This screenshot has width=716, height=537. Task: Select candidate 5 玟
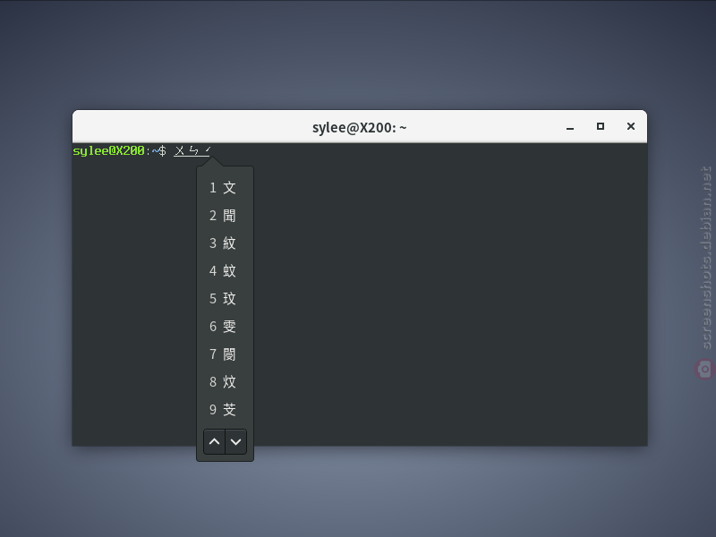pos(225,299)
